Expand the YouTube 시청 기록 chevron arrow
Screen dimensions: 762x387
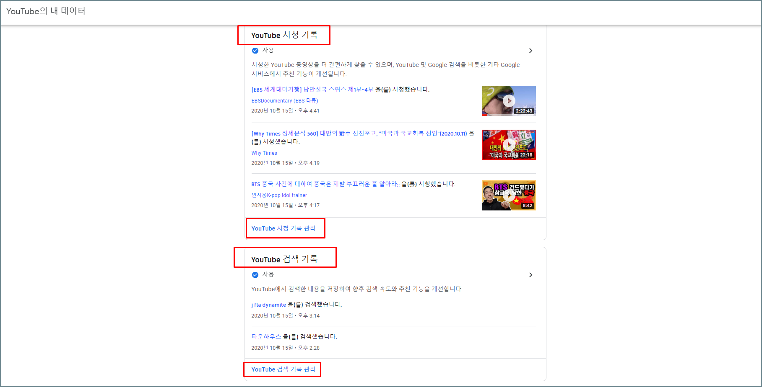[531, 51]
